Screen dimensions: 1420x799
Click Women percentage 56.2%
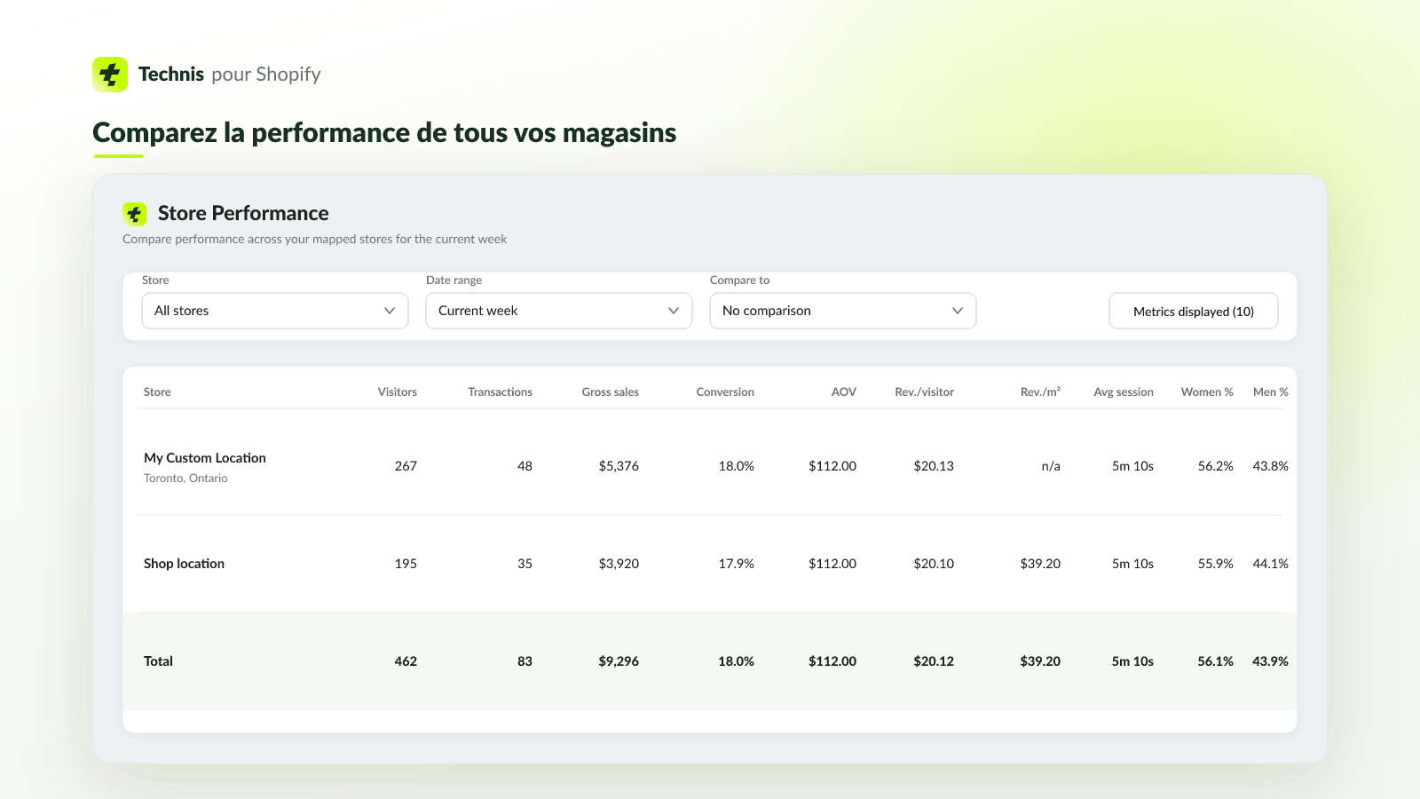coord(1215,466)
